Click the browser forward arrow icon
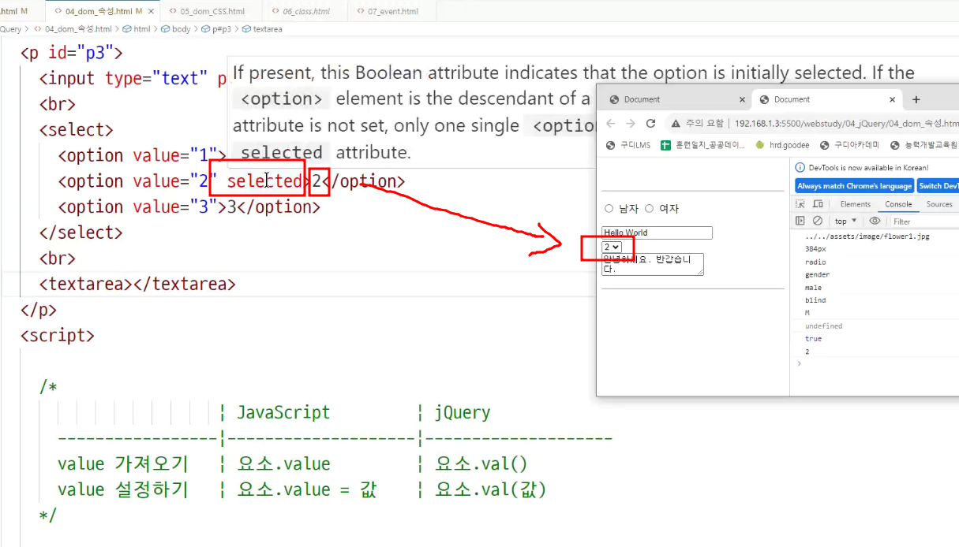959x547 pixels. coord(630,124)
